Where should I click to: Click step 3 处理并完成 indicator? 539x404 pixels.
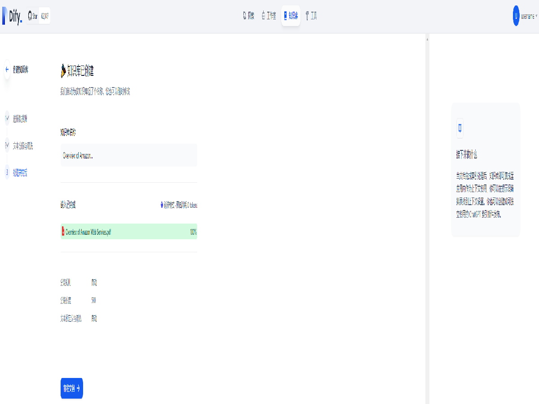point(7,172)
